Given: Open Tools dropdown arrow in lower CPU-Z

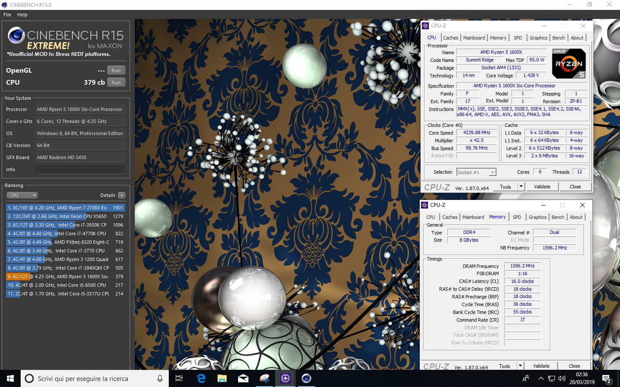Looking at the screenshot, I should coord(520,366).
